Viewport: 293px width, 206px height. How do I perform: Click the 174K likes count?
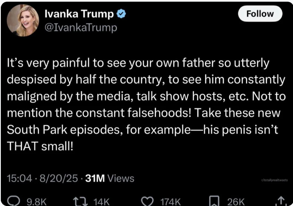pyautogui.click(x=171, y=202)
